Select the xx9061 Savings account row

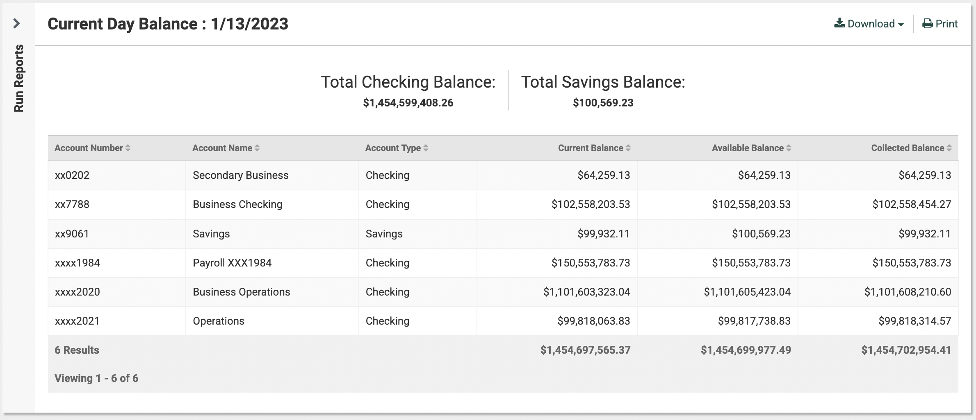point(503,234)
